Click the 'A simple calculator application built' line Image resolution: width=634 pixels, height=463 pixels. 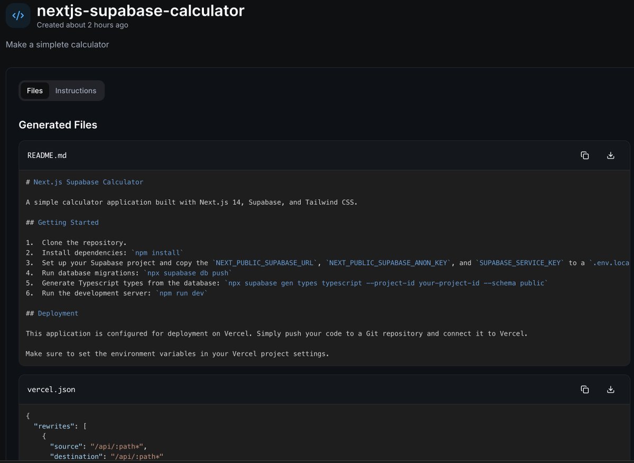(191, 202)
